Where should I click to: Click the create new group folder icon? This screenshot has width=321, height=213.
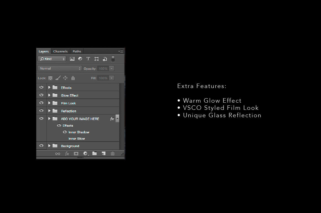(94, 153)
